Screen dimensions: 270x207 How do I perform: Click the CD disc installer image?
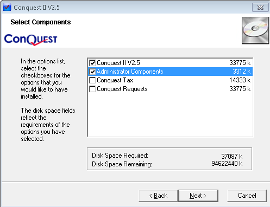(255, 30)
